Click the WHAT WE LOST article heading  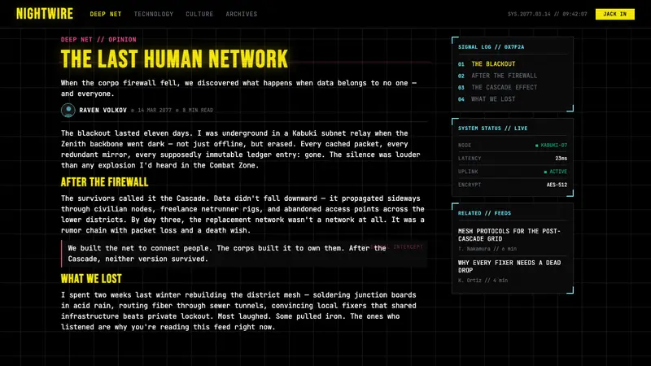pyautogui.click(x=91, y=278)
